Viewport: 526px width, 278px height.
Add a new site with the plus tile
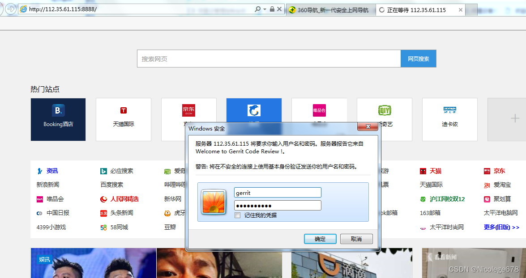click(x=507, y=120)
